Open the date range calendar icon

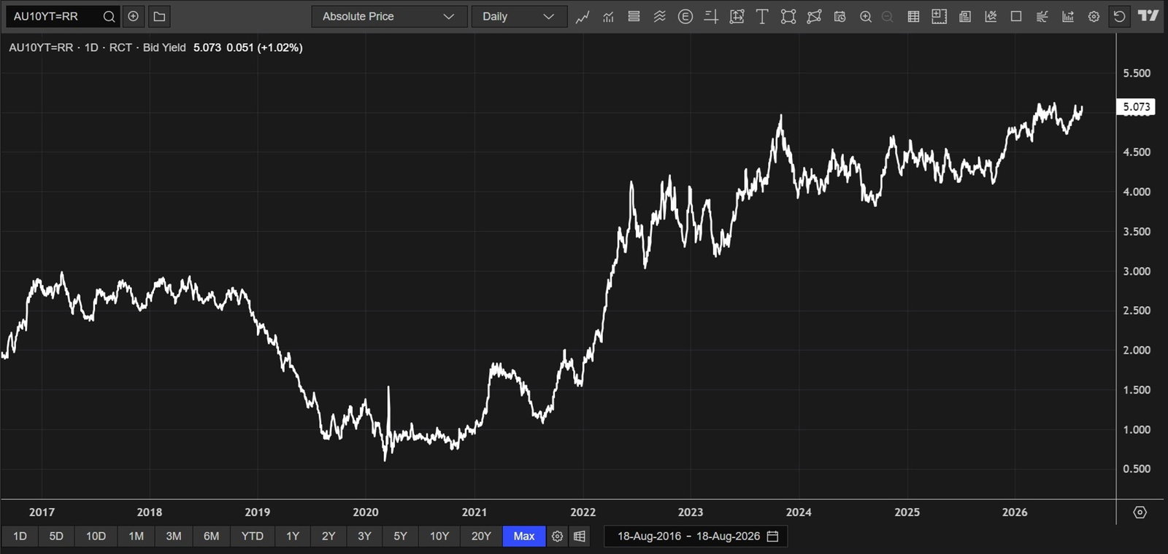click(x=773, y=537)
